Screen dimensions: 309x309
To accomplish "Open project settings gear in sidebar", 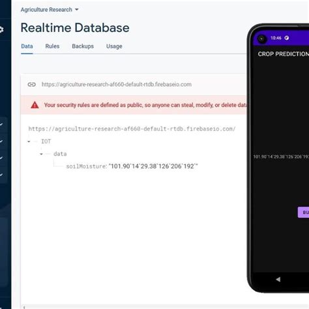I will (1, 29).
